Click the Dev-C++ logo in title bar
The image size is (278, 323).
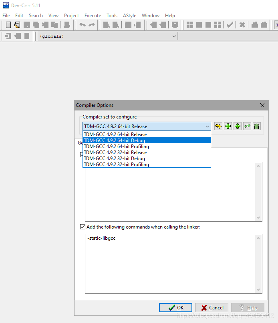point(6,5)
